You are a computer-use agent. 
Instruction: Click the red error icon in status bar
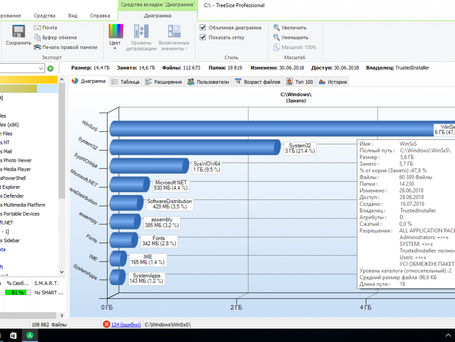click(106, 324)
